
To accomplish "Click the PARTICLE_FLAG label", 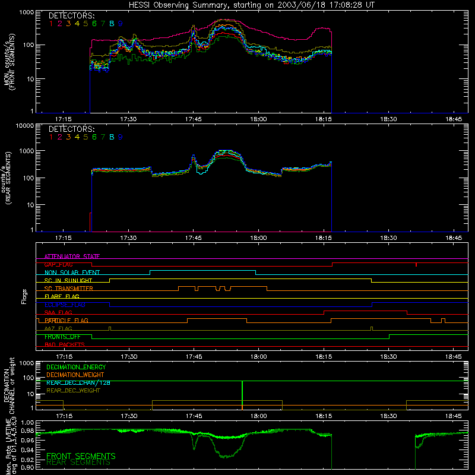I will click(66, 320).
